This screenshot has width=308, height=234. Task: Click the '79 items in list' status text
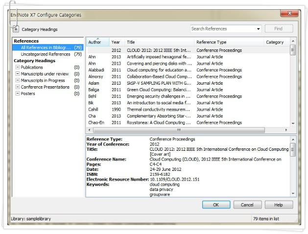[266, 219]
